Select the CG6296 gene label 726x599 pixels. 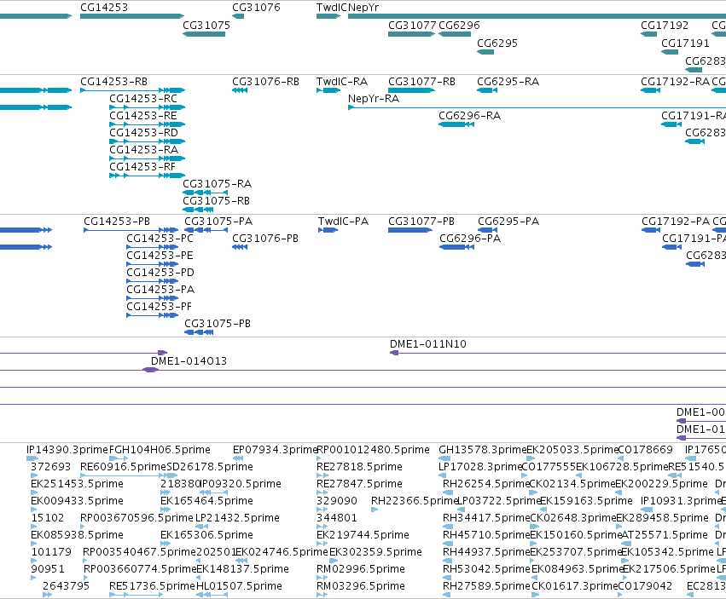459,26
